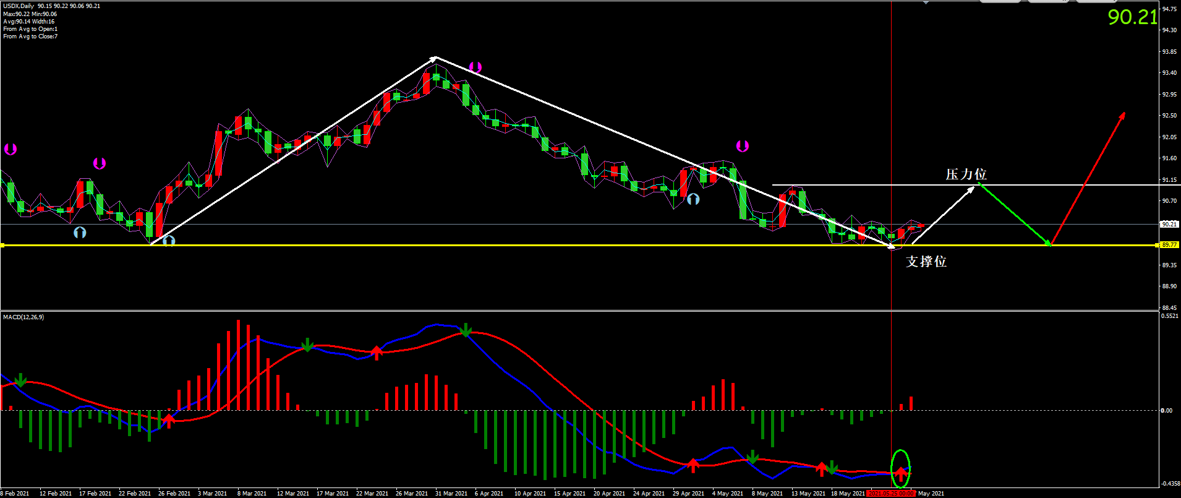This screenshot has height=498, width=1181.
Task: Click the USDX,Daily chart title text
Action: click(x=19, y=6)
